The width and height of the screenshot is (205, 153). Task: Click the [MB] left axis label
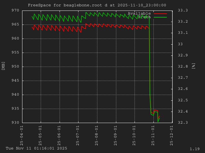click(3, 66)
